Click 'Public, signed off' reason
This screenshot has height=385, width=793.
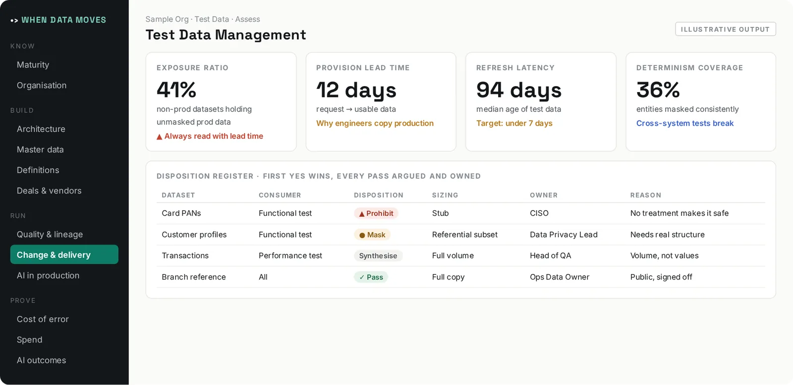click(x=661, y=277)
